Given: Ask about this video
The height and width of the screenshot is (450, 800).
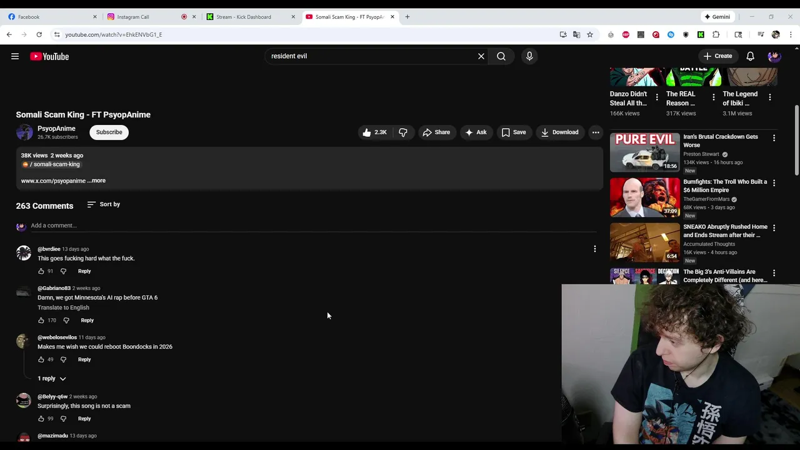Looking at the screenshot, I should pos(476,132).
